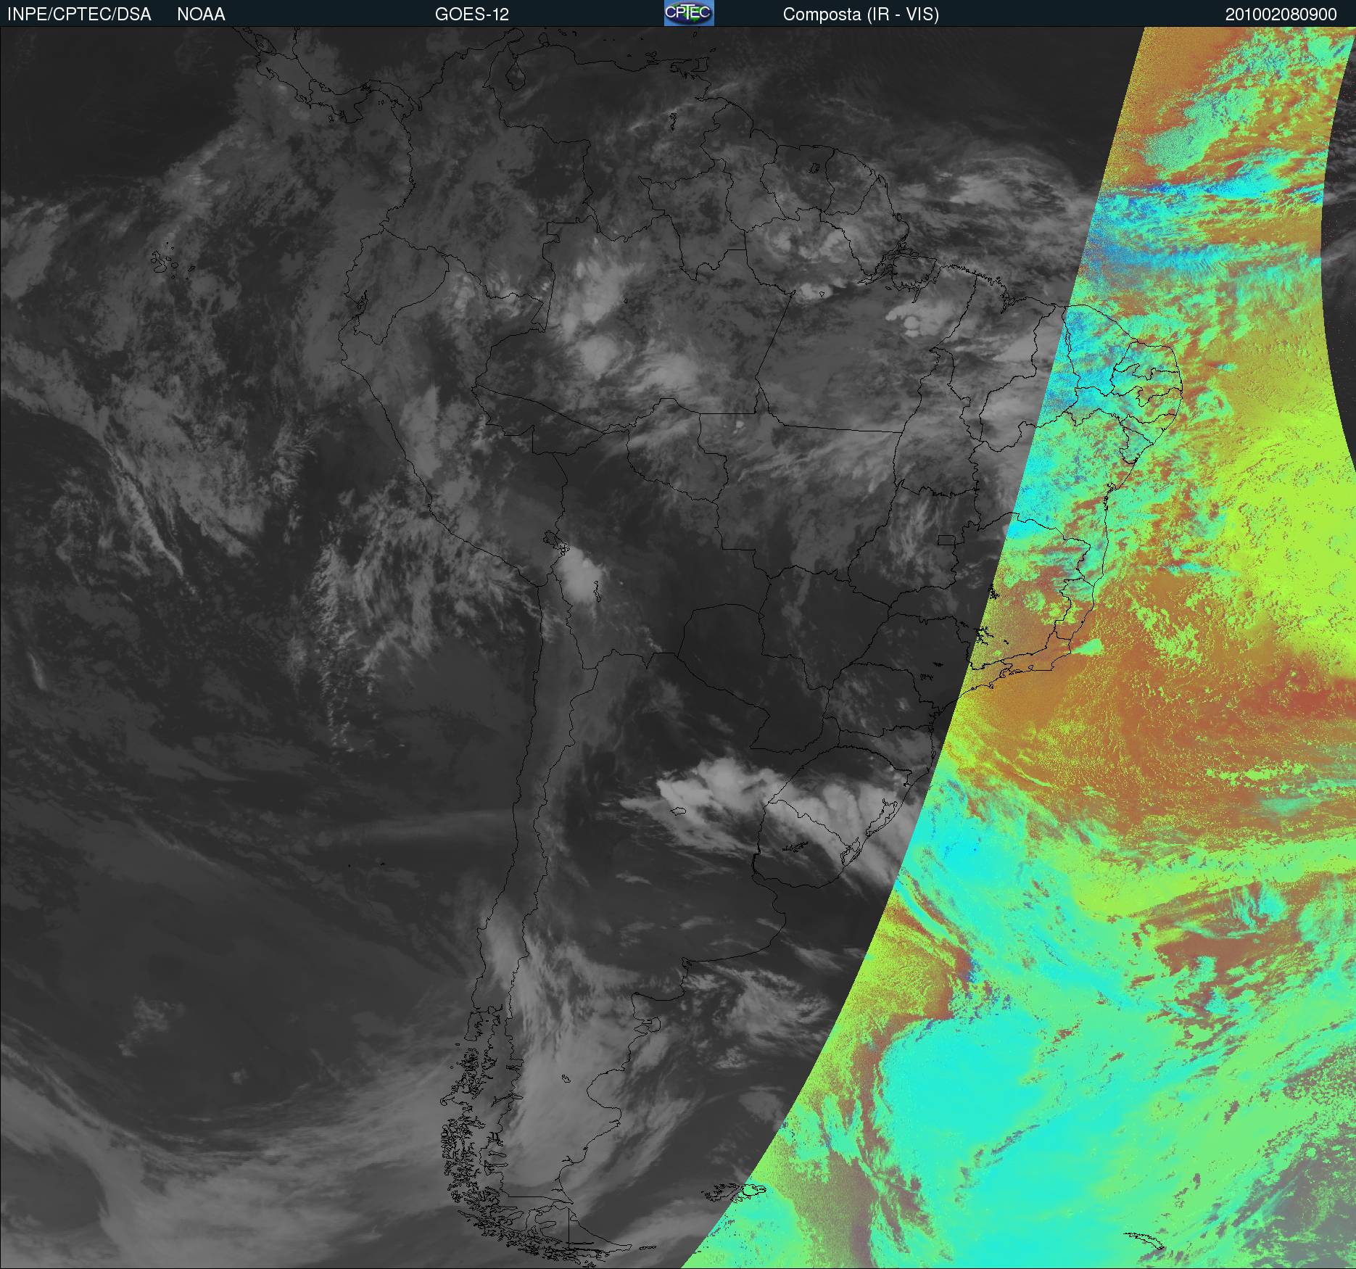1356x1269 pixels.
Task: Click the NOAA label in the header
Action: [x=201, y=15]
